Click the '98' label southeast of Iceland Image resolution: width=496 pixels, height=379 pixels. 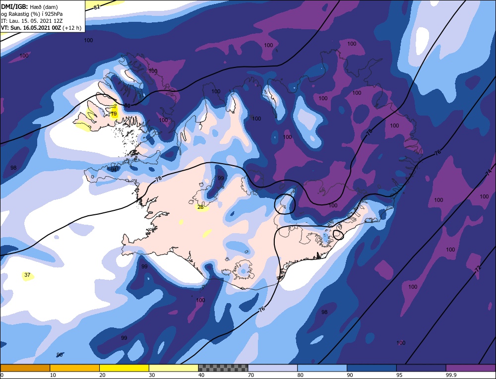click(324, 312)
